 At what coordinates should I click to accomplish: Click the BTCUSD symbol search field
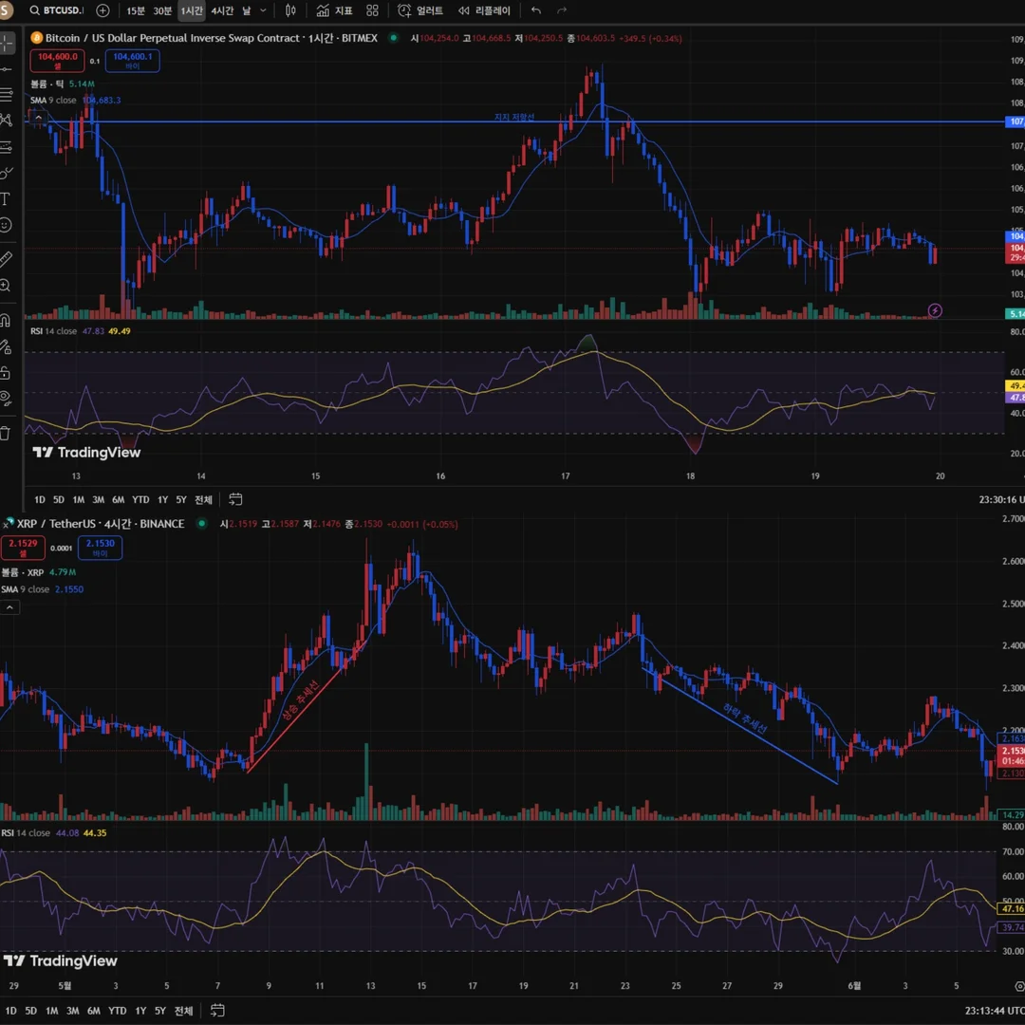tap(56, 10)
